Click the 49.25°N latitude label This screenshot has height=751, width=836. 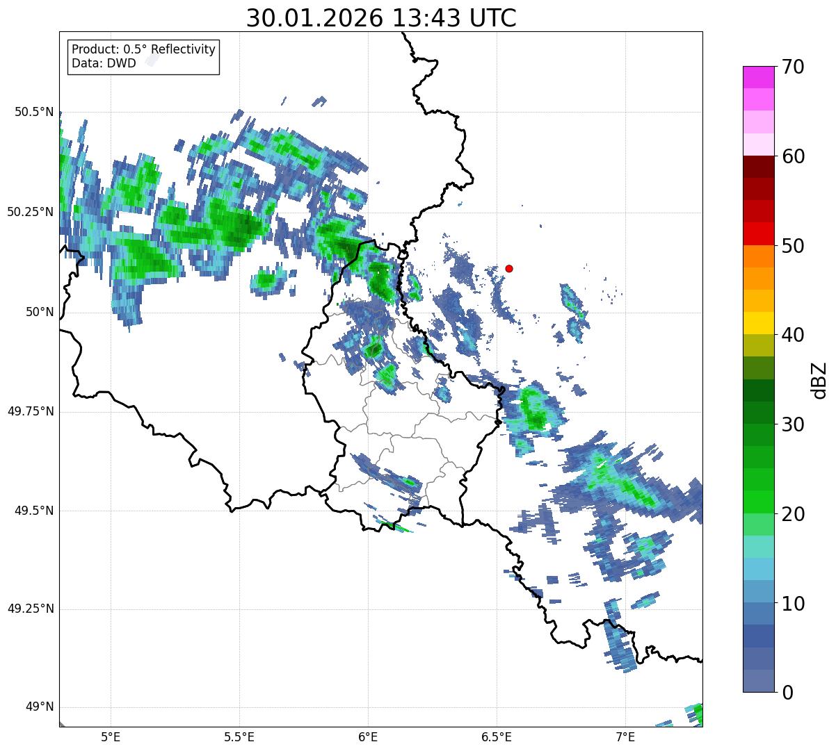[x=31, y=609]
